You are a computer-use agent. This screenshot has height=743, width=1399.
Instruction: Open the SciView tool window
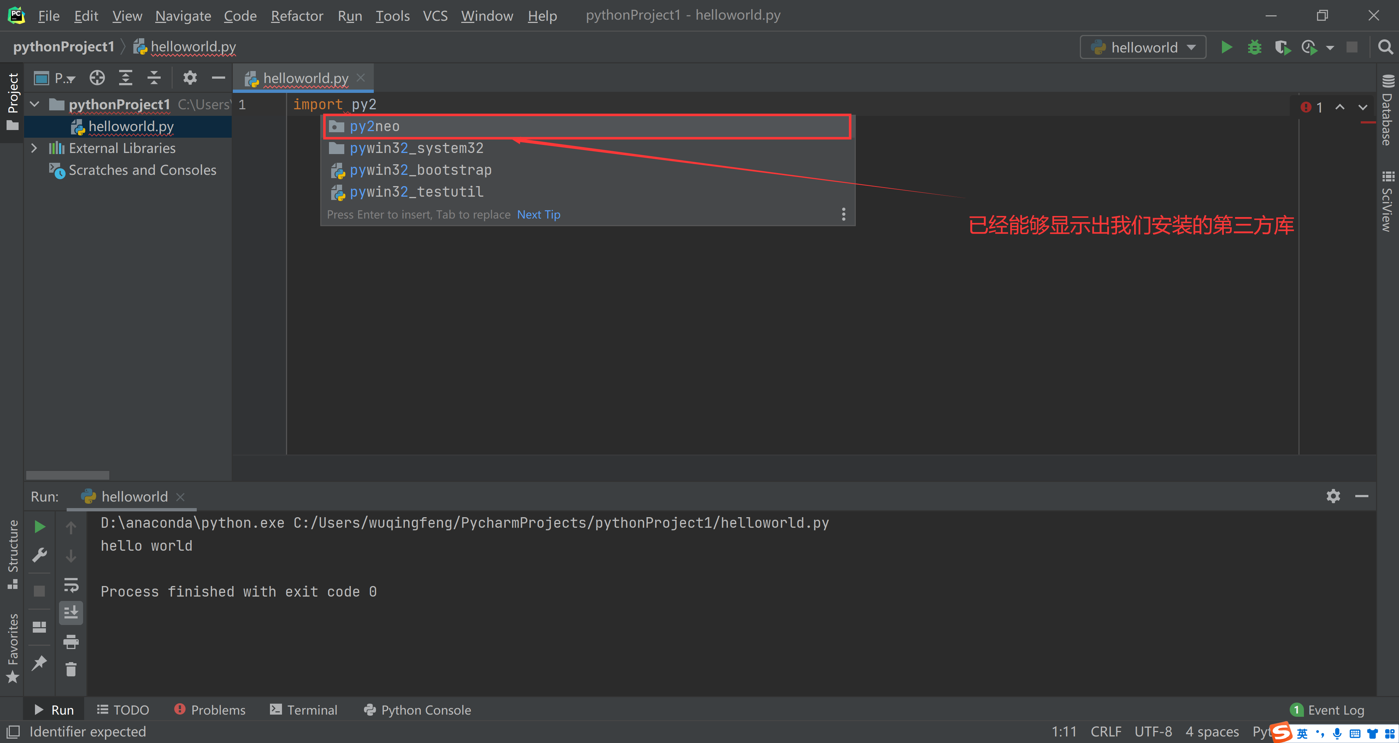coord(1388,201)
